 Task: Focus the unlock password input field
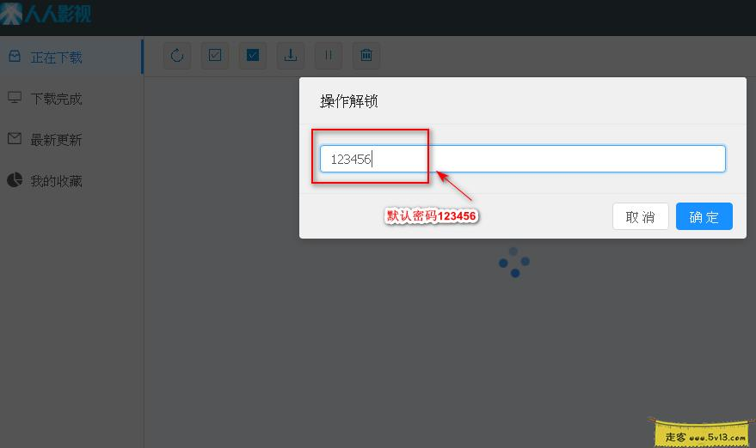[523, 159]
